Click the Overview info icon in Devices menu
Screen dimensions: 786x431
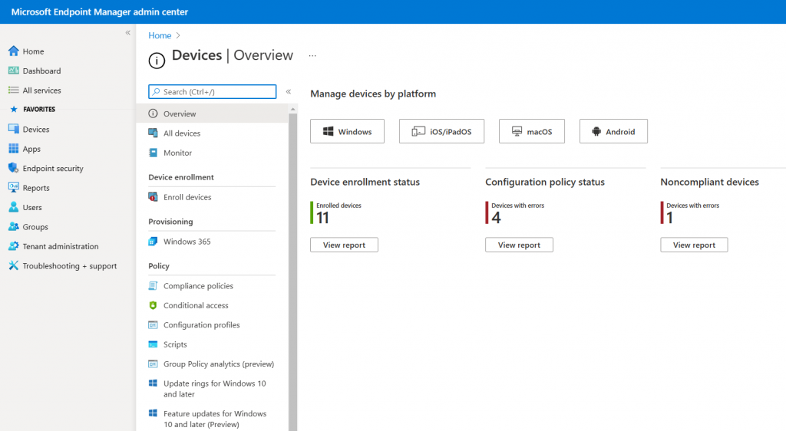click(153, 114)
